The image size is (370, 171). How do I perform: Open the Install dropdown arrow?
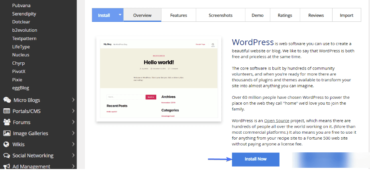point(120,15)
